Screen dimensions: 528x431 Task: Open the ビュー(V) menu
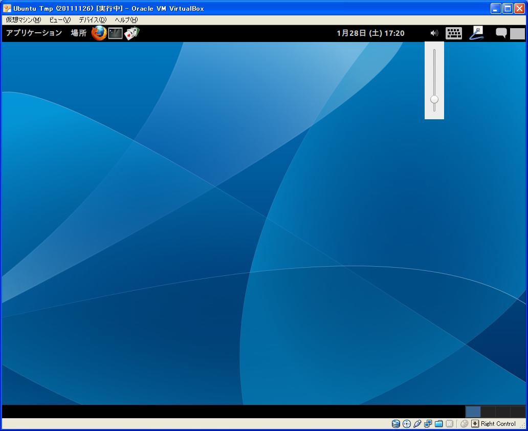60,20
